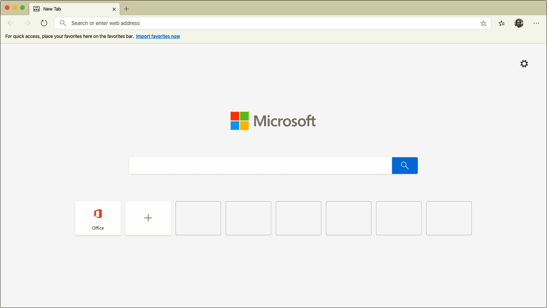
Task: Click the Microsoft logo
Action: pyautogui.click(x=273, y=121)
